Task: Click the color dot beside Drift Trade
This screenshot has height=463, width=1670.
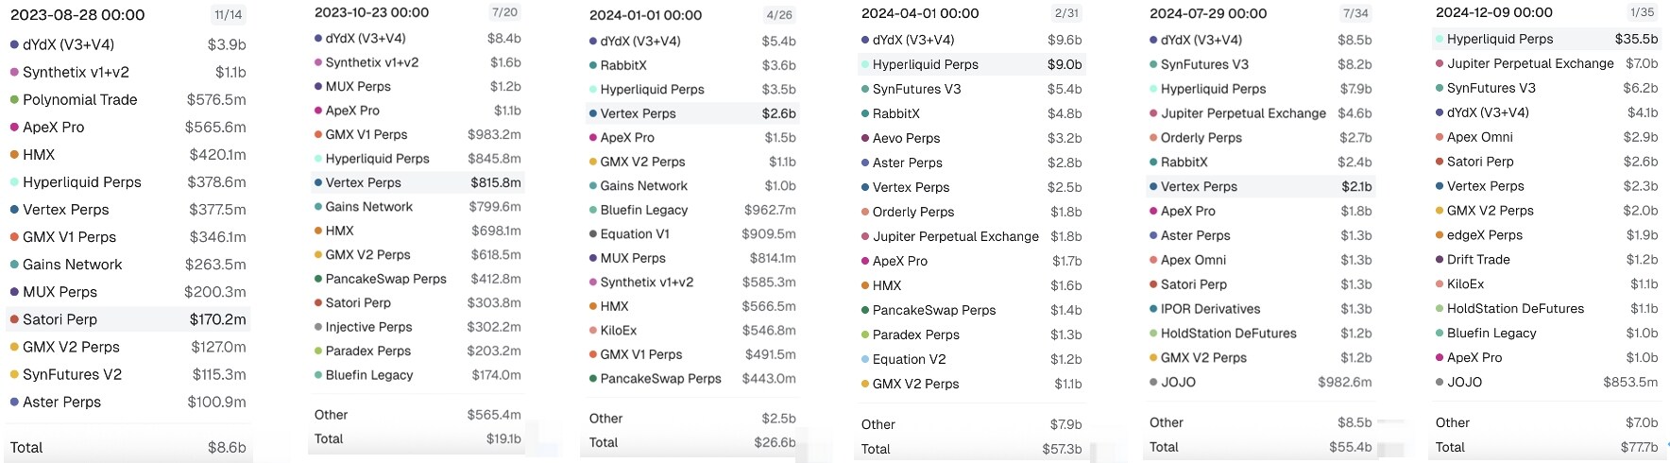Action: pos(1440,260)
